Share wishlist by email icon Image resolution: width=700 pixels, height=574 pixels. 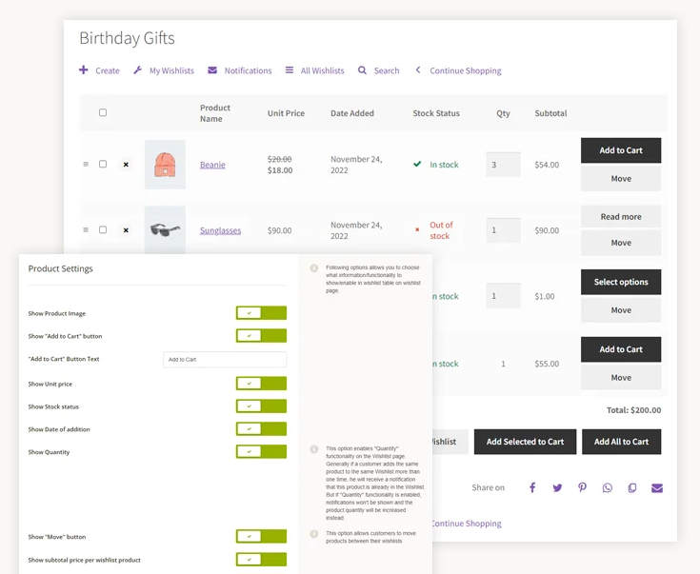pos(657,488)
